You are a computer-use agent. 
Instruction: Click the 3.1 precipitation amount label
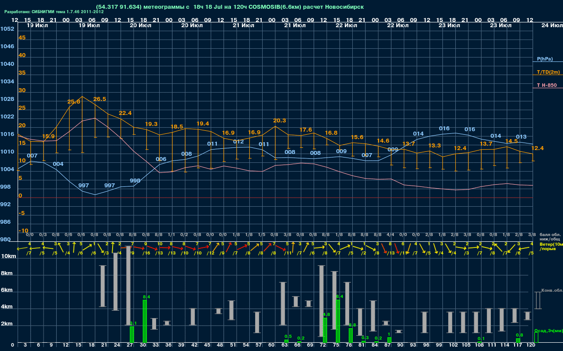click(133, 323)
